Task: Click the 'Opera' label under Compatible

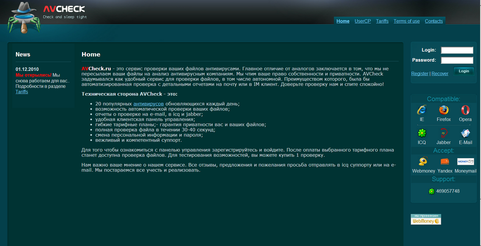Action: coord(465,119)
